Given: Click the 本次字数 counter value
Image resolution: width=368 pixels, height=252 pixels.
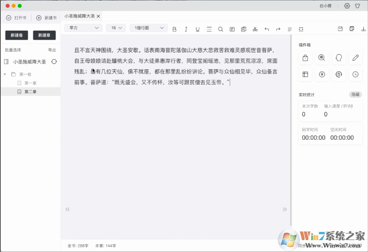Looking at the screenshot, I should [x=303, y=115].
